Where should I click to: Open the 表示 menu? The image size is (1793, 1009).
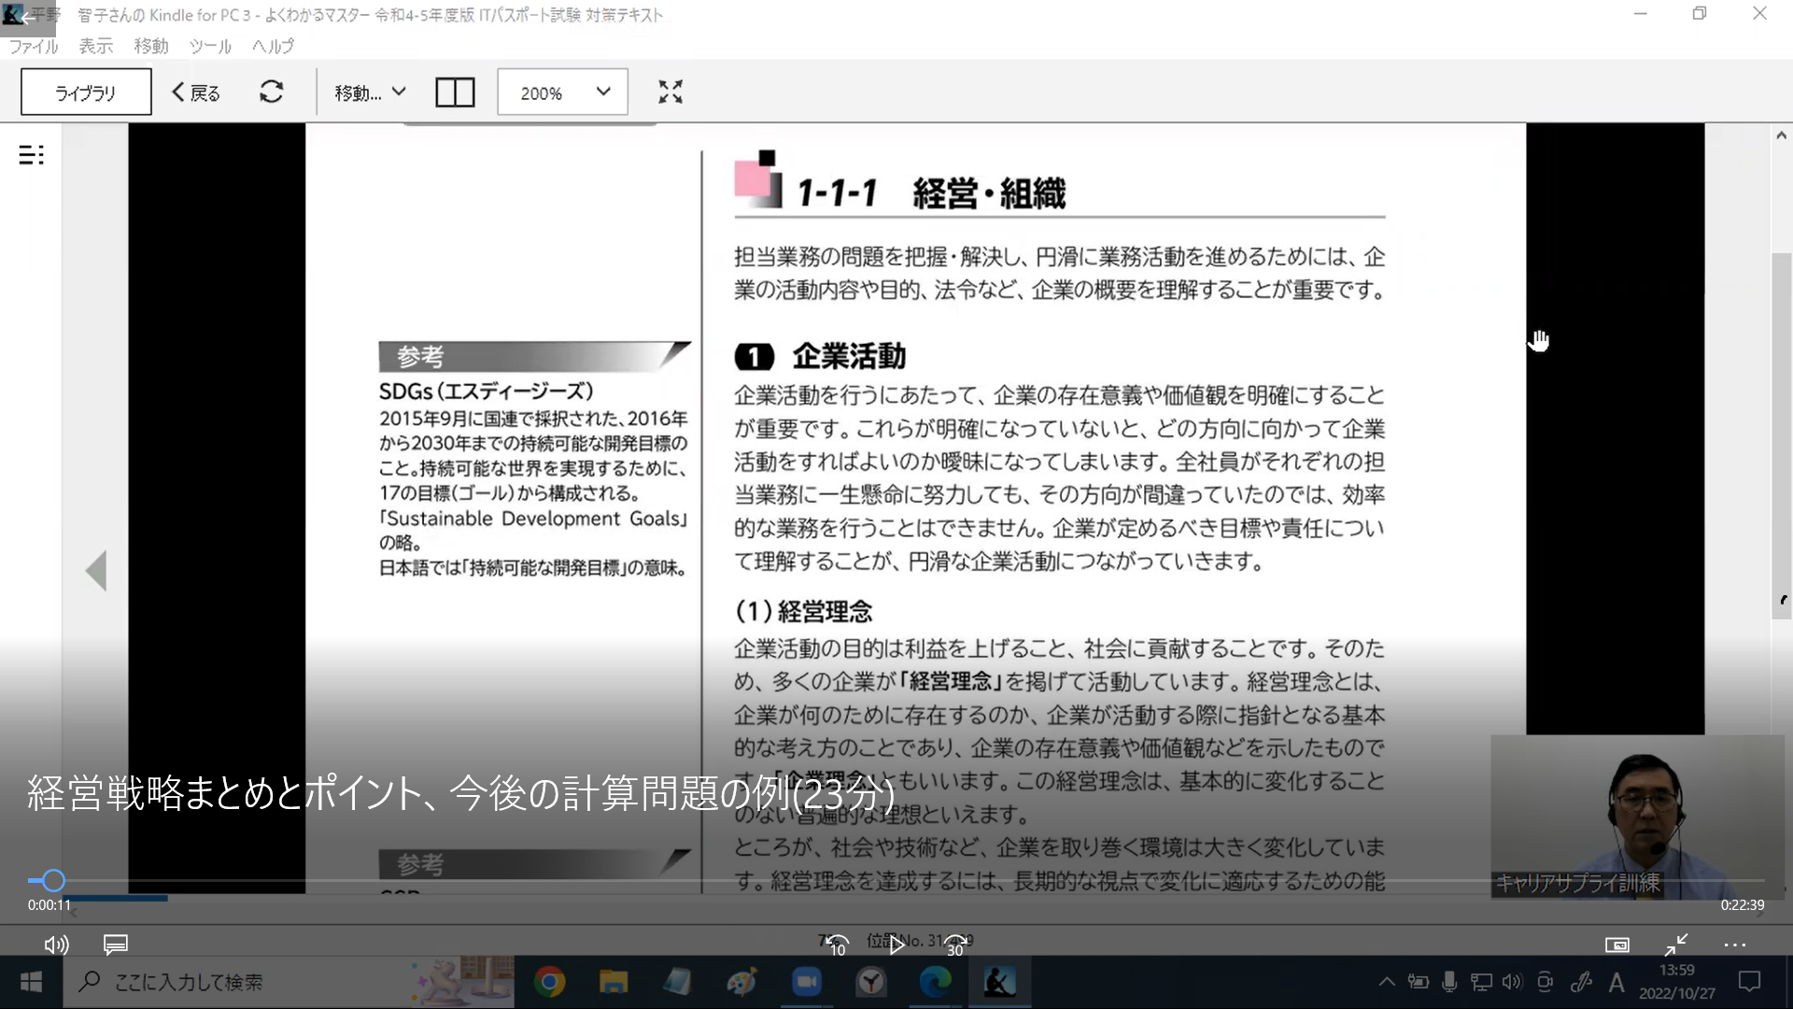95,46
